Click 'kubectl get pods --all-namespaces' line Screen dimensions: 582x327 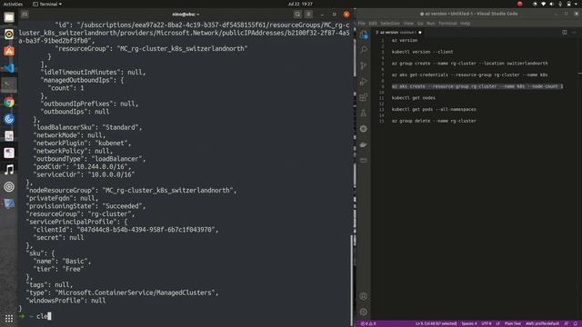[x=434, y=109]
